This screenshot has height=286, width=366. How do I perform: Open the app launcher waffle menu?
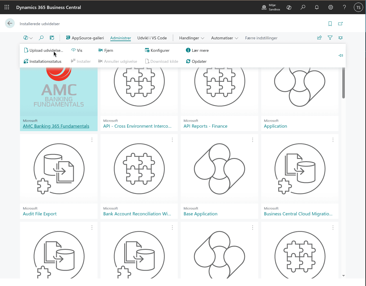point(7,7)
